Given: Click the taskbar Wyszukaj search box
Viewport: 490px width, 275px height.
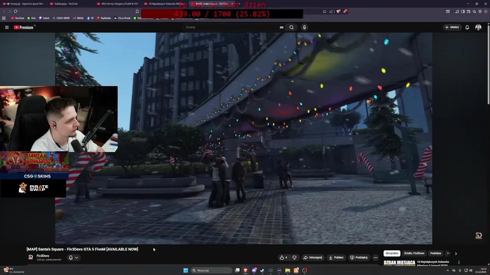Looking at the screenshot, I should coord(212,270).
